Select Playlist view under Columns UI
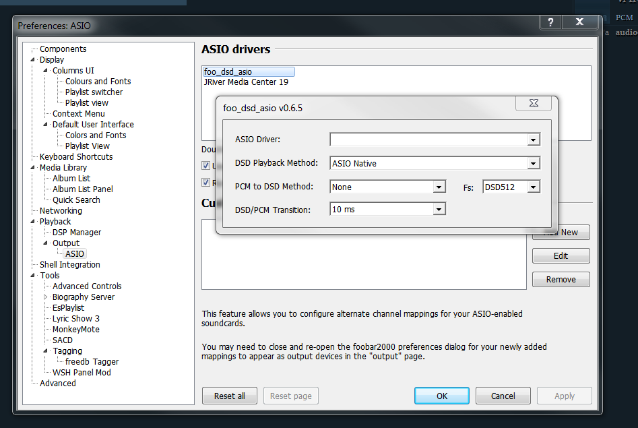Screen dimensions: 638x428 (87, 103)
